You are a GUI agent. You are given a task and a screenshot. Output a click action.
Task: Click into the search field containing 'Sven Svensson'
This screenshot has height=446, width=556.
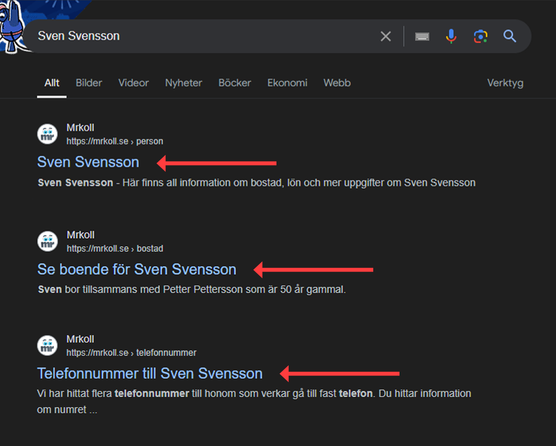206,36
